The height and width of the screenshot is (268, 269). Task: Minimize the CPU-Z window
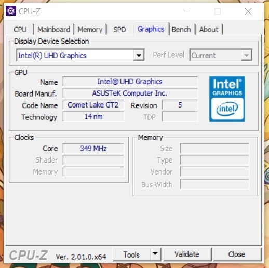(187, 11)
